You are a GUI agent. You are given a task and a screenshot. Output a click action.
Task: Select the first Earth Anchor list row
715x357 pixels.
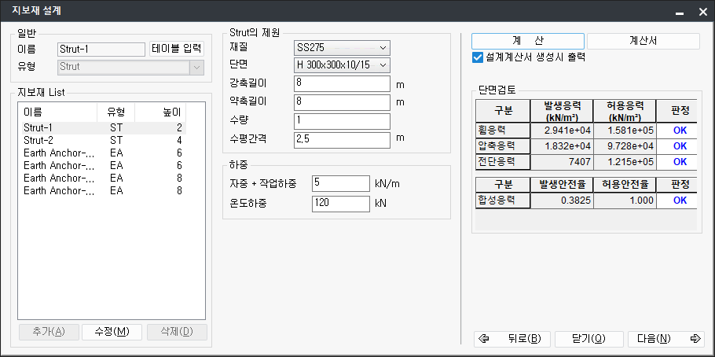pos(59,153)
